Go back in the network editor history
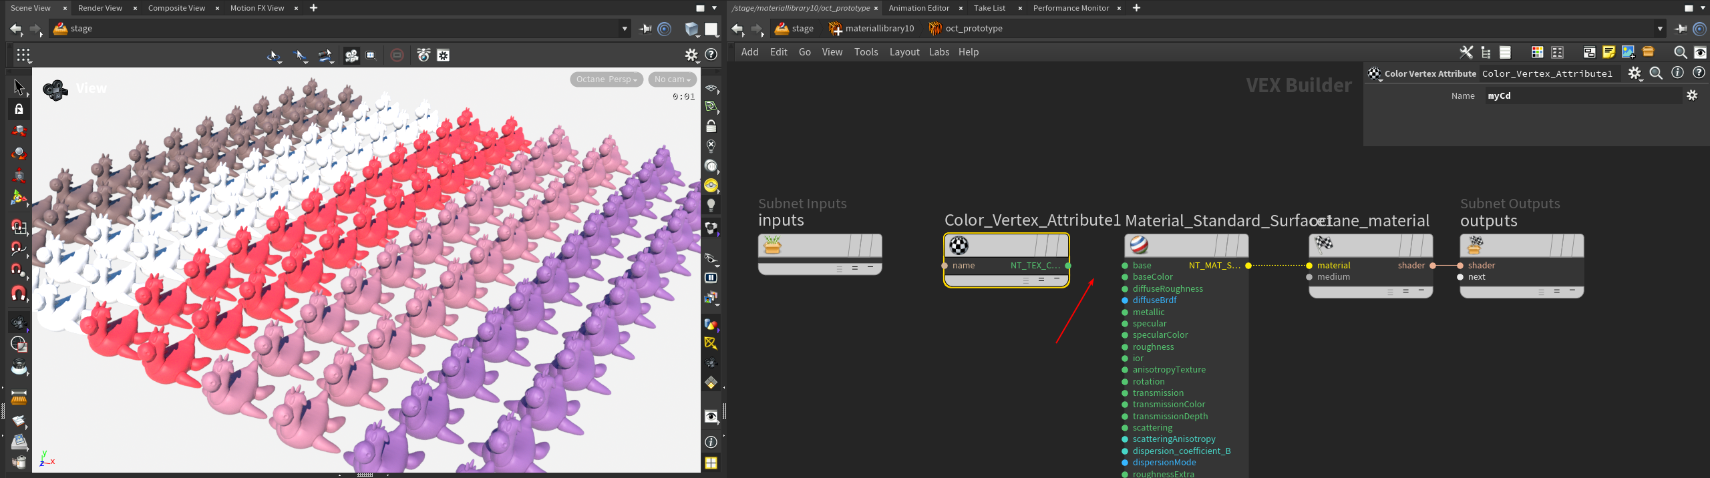Viewport: 1710px width, 478px height. (x=737, y=29)
